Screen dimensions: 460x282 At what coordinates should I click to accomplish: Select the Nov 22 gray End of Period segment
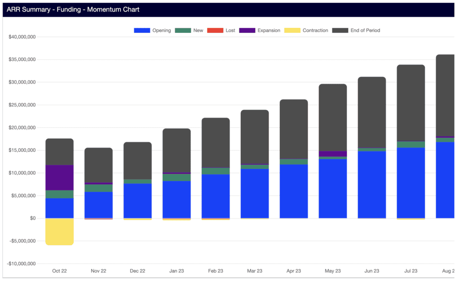pos(98,165)
